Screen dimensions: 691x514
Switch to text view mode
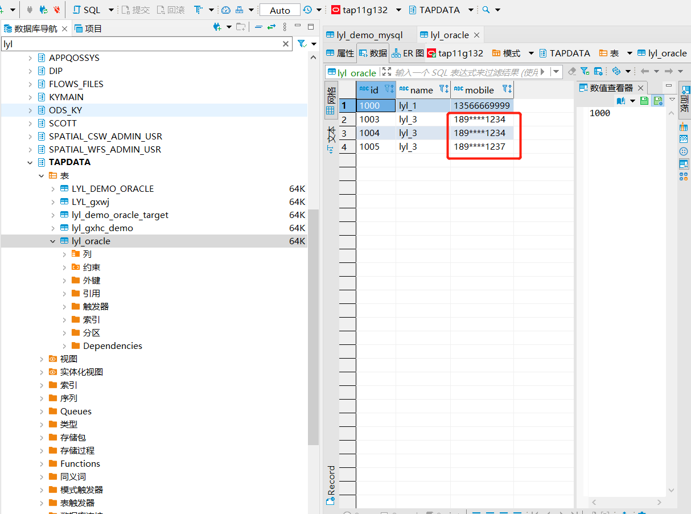331,139
